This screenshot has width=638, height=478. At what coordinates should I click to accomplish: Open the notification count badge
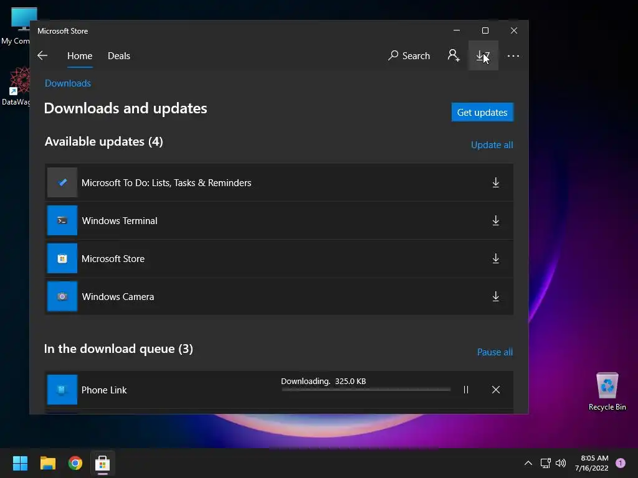tap(621, 463)
